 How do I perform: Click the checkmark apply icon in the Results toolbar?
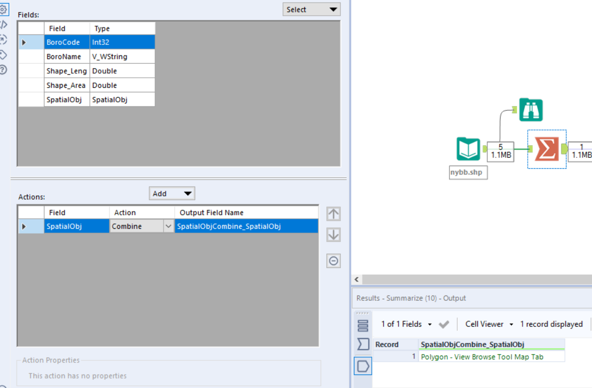point(444,324)
